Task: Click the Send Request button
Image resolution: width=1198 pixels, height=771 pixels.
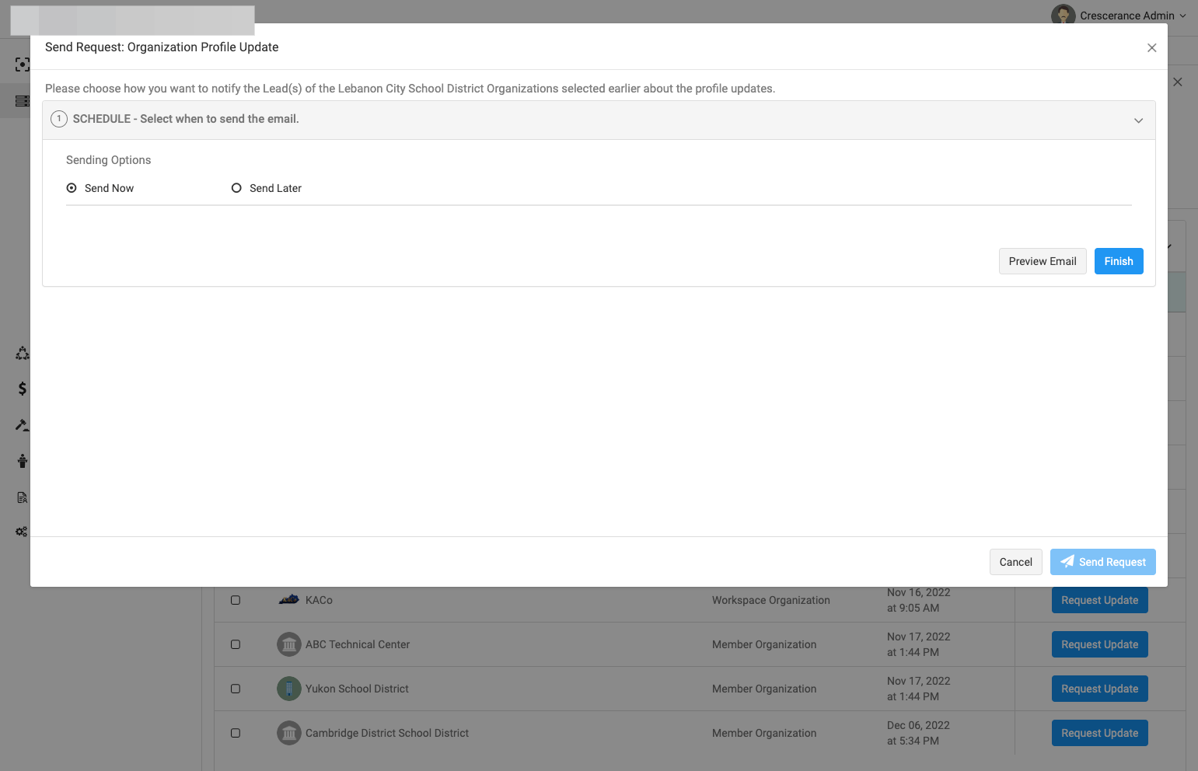Action: tap(1103, 562)
